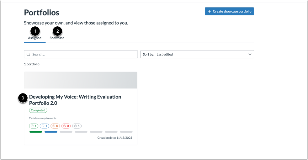Click numbered annotation marker 1
This screenshot has height=160, width=308.
[x=35, y=31]
